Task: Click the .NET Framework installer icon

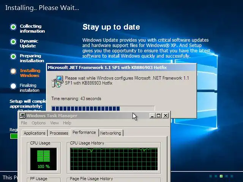Action: point(57,82)
